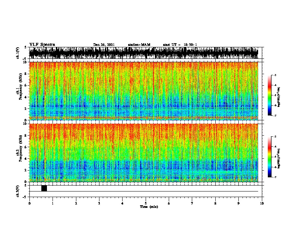Click the time axis tick label '8'
The height and width of the screenshot is (228, 295).
(215, 203)
